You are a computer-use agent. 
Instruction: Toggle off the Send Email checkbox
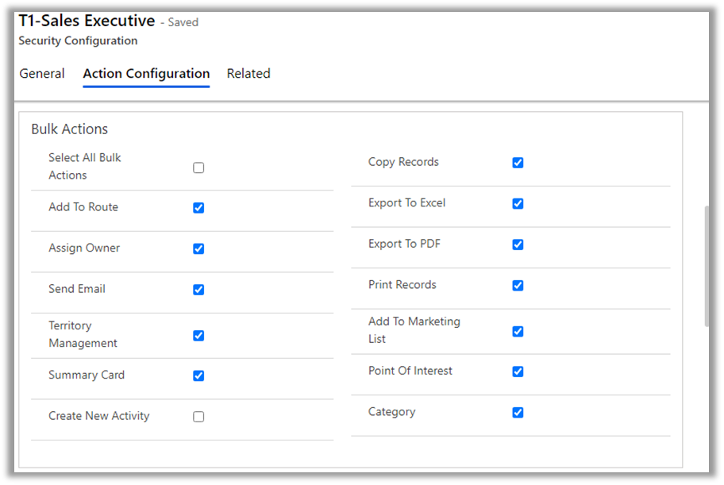click(x=198, y=290)
